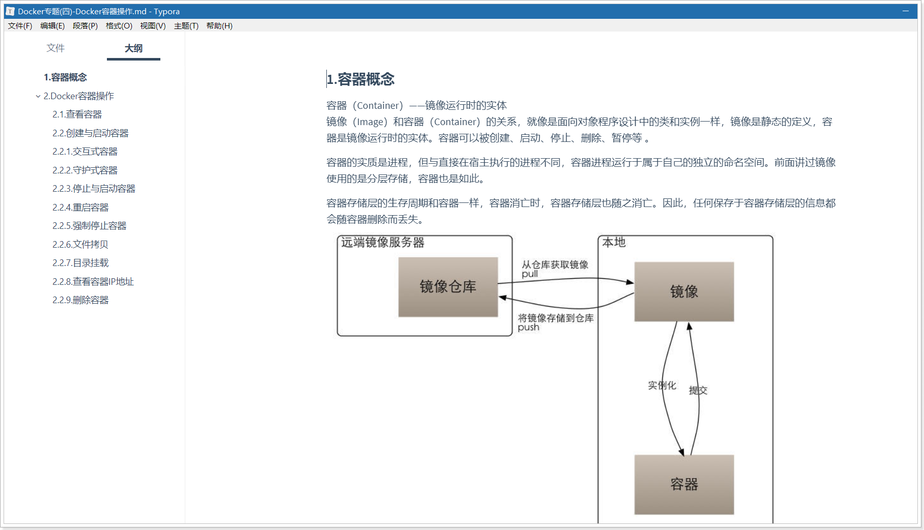Open the 主题(T) menu

(186, 25)
